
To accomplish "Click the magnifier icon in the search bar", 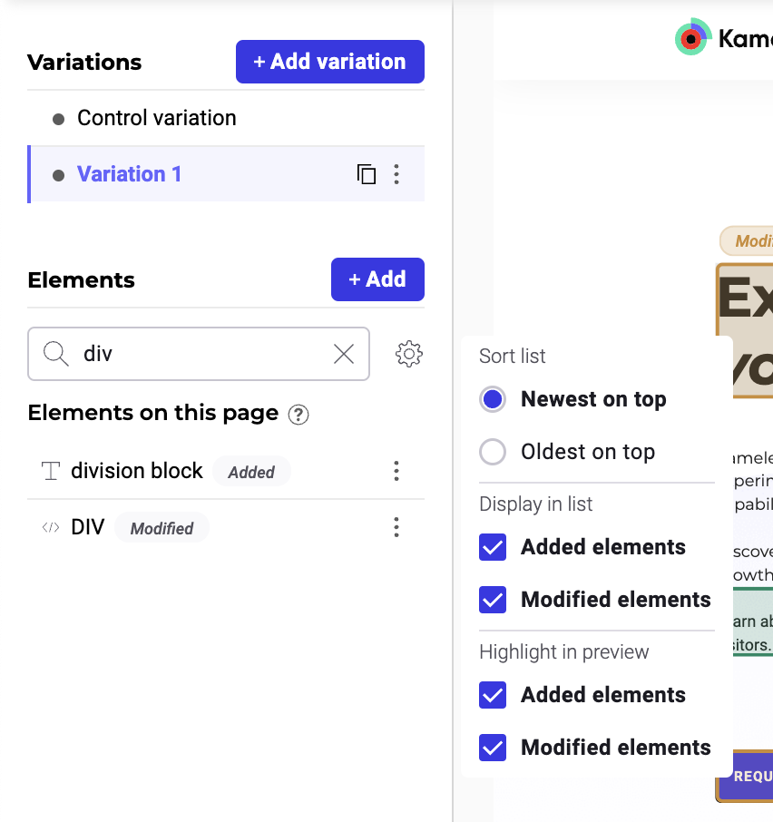I will pos(54,354).
